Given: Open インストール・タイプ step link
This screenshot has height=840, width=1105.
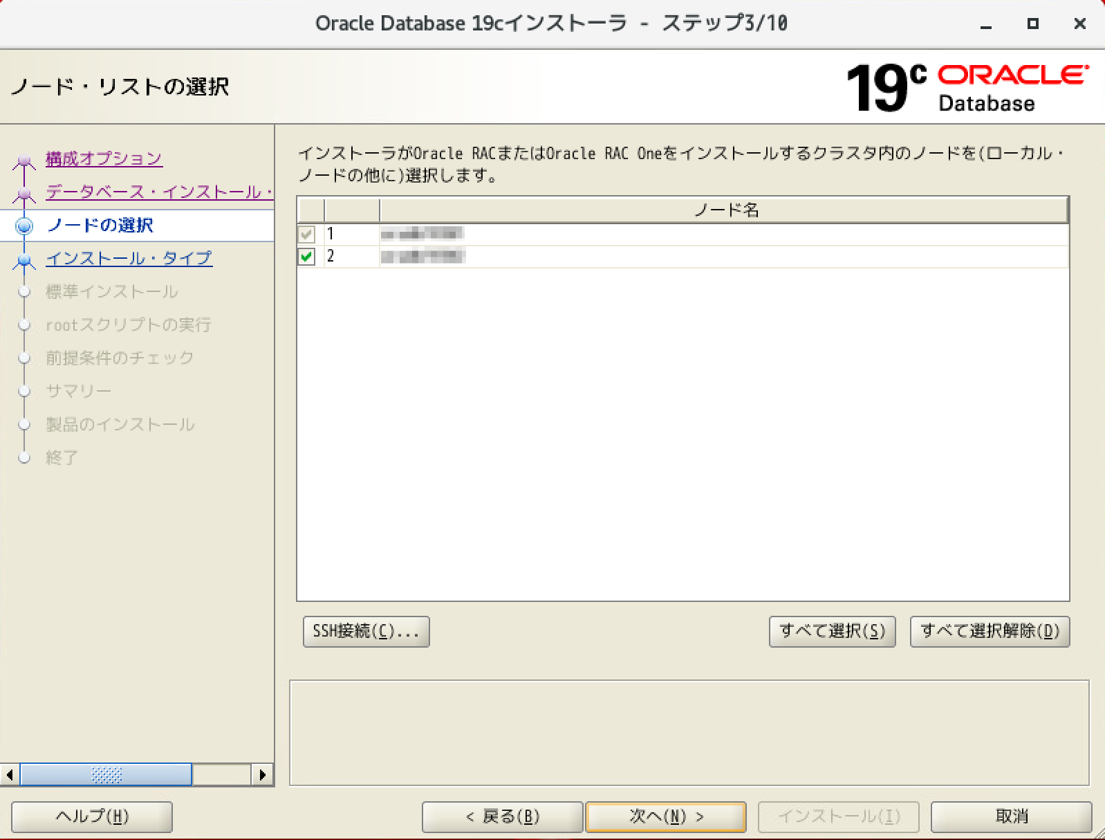Looking at the screenshot, I should tap(129, 258).
